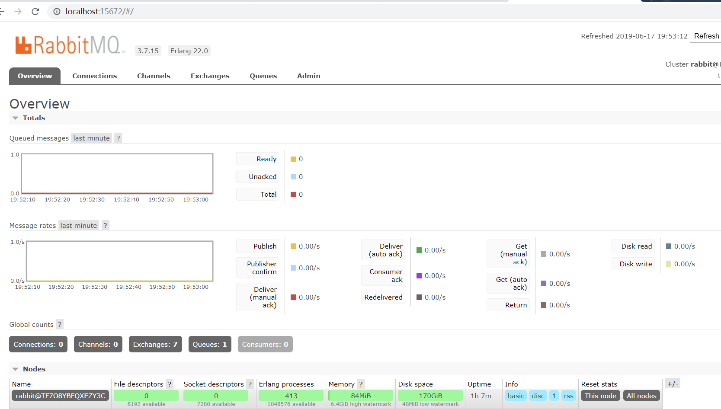Switch to the Queues tab
Image resolution: width=721 pixels, height=409 pixels.
tap(263, 76)
